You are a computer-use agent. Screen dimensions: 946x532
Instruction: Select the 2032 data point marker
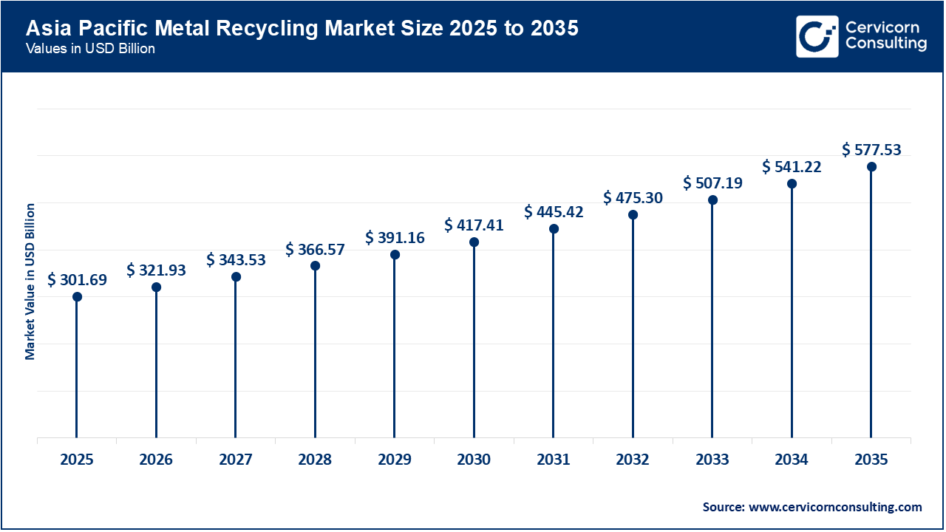[633, 215]
